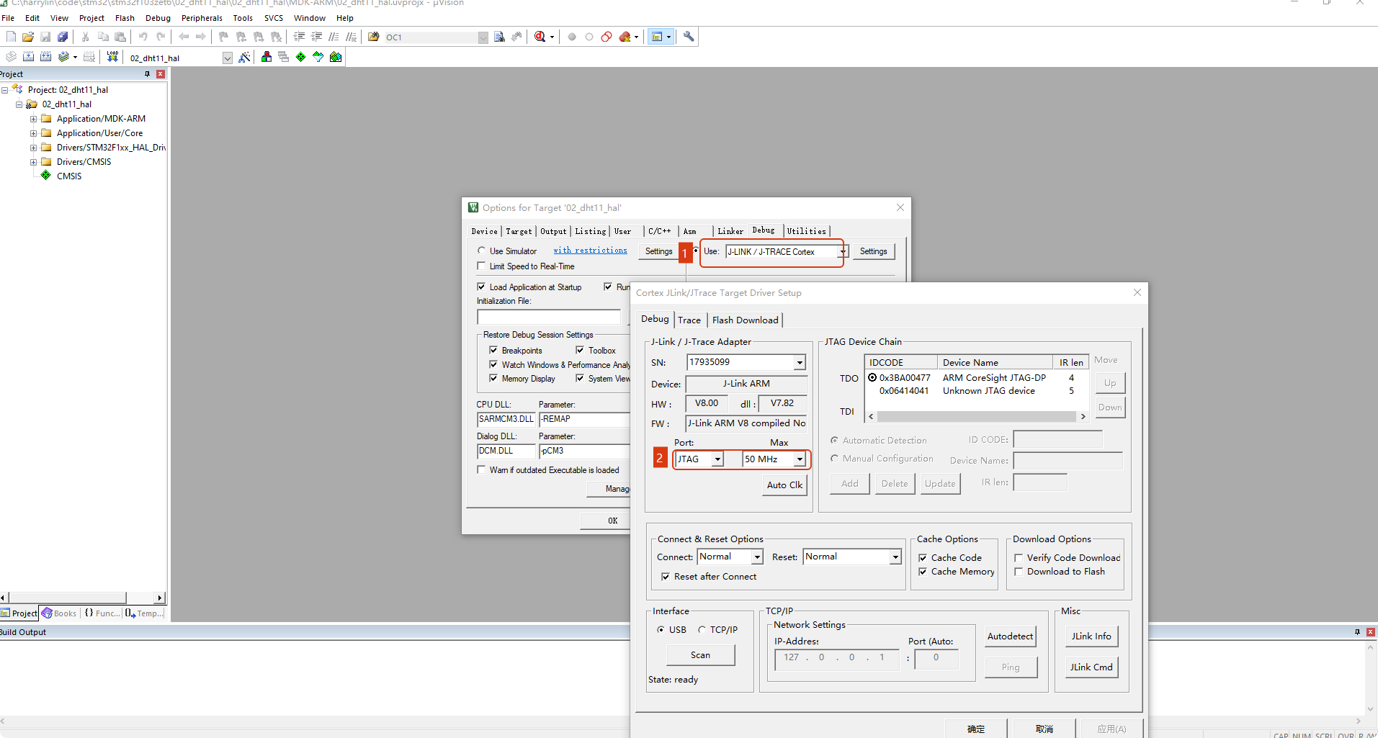Open the Pack Installer icon
1378x738 pixels.
336,57
